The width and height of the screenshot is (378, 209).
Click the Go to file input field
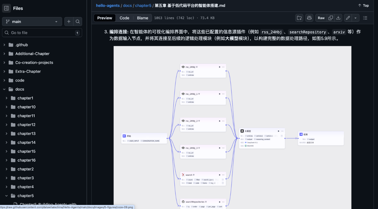tap(42, 32)
